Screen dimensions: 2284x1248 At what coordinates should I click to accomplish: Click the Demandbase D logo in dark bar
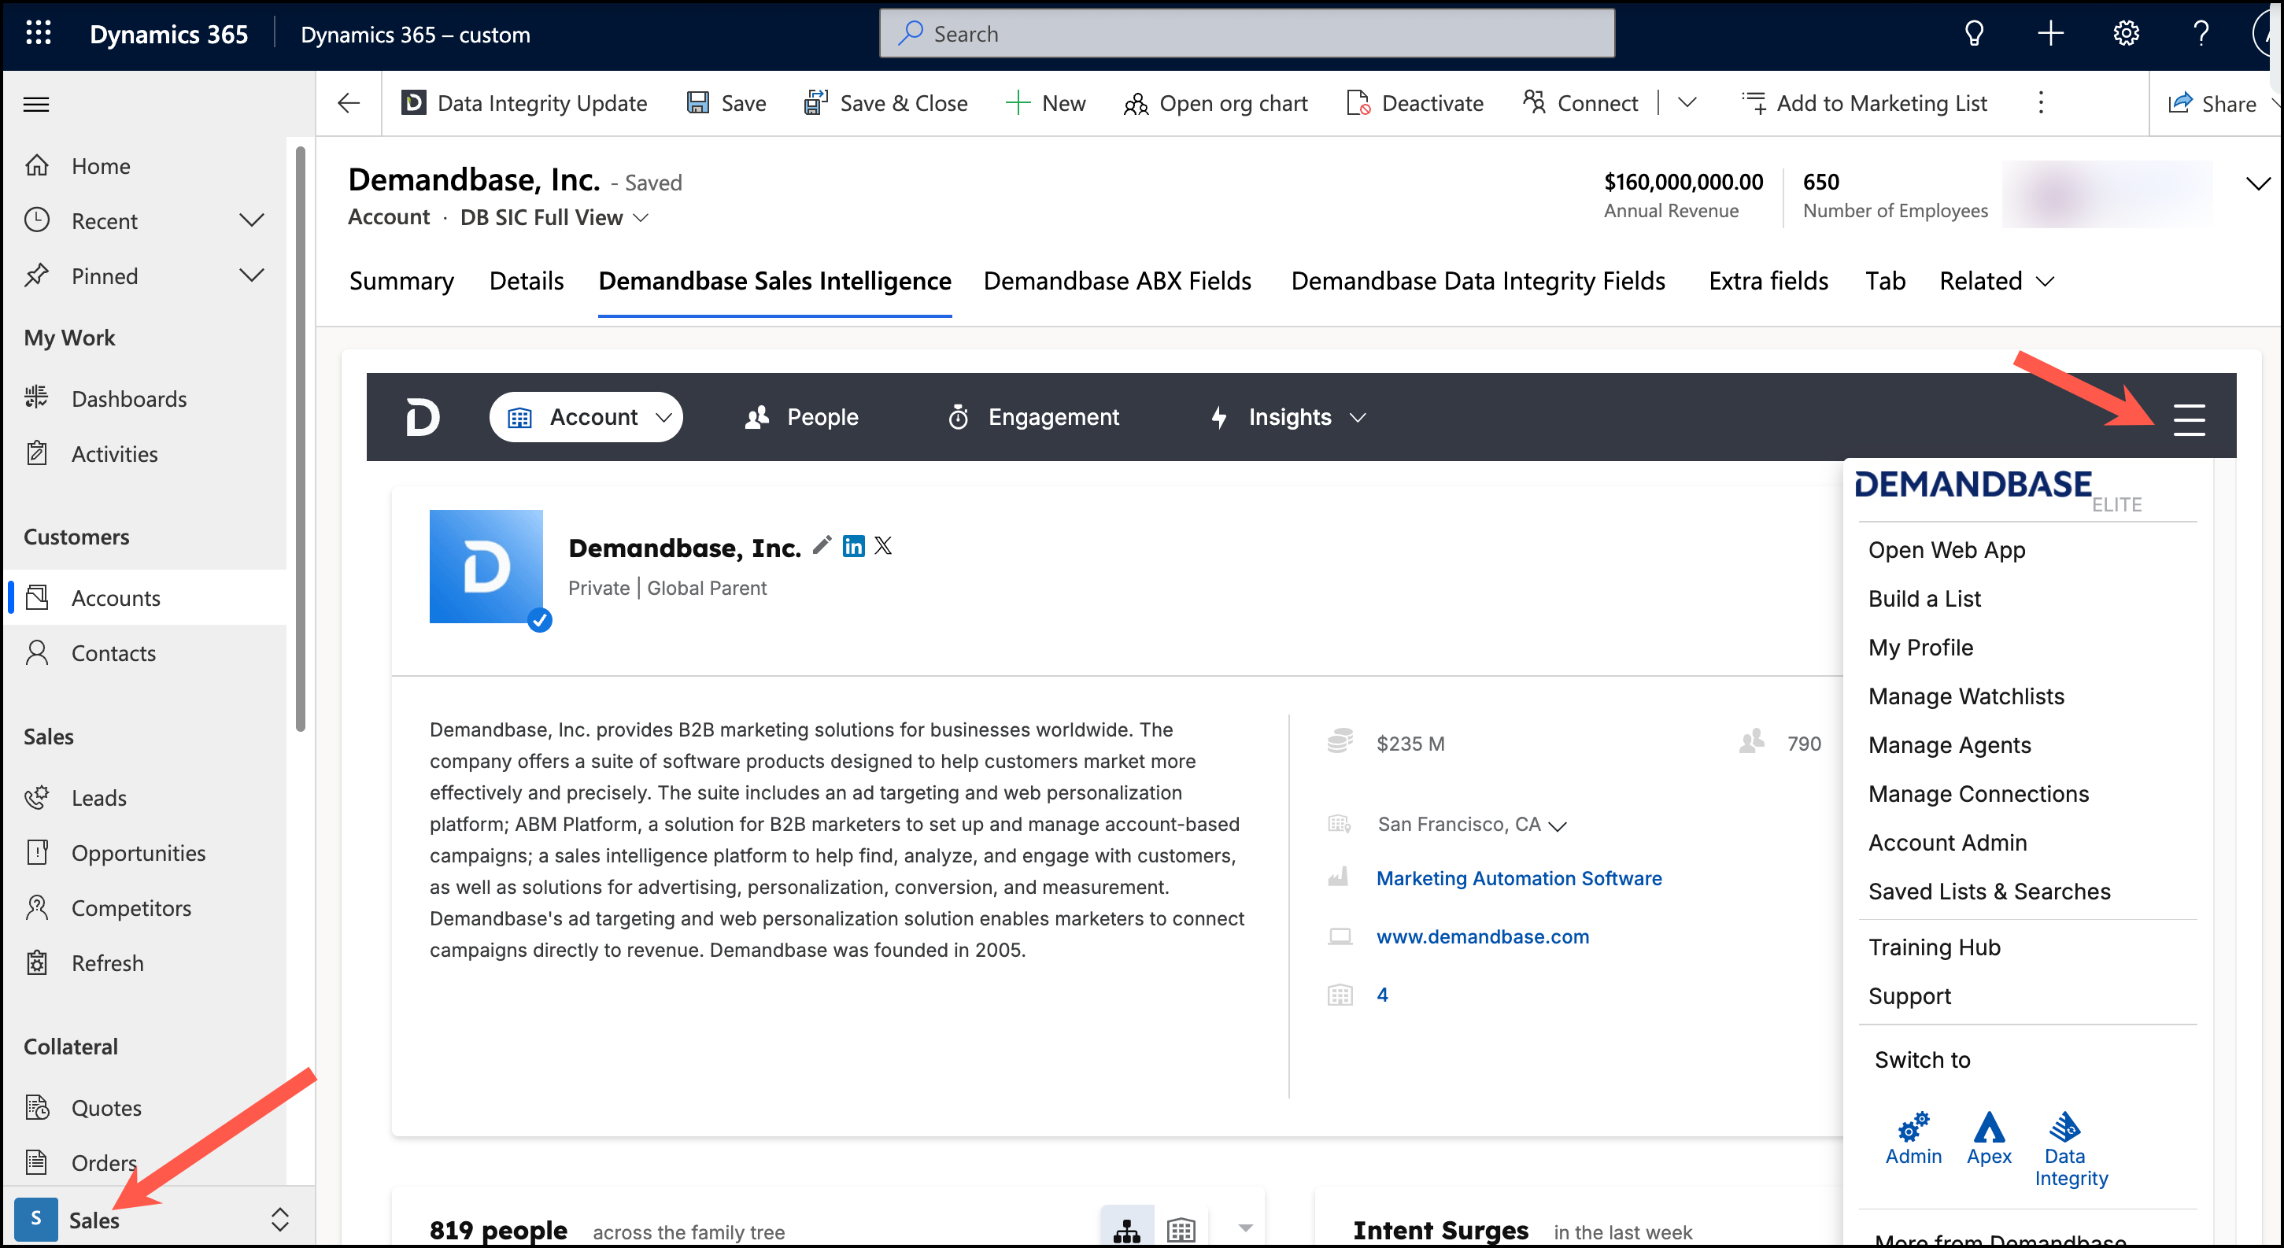click(x=422, y=416)
